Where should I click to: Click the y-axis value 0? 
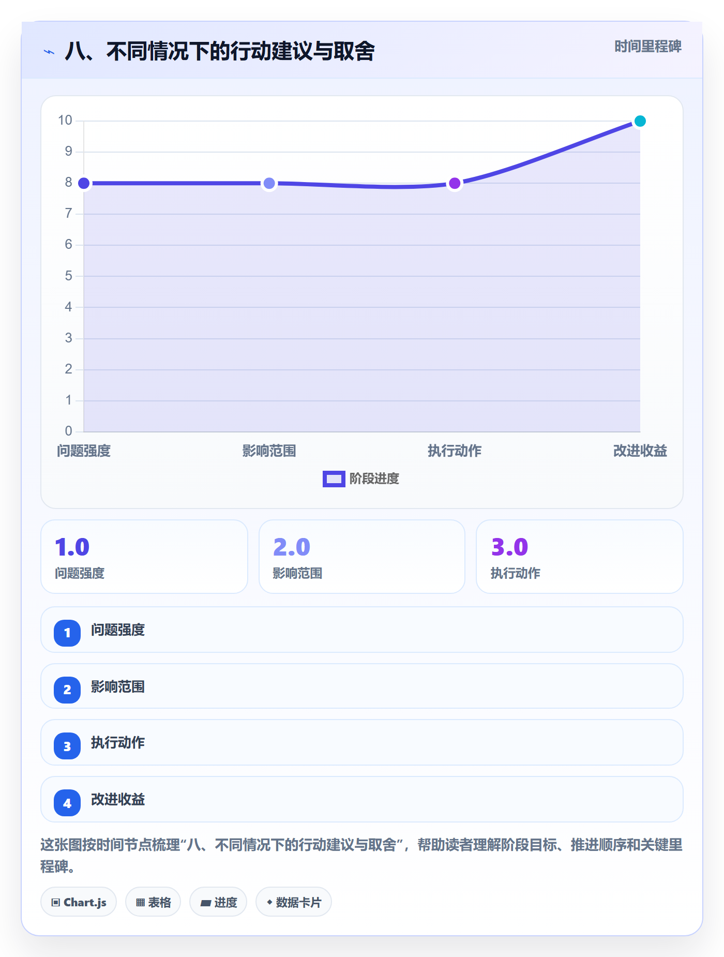click(x=68, y=431)
